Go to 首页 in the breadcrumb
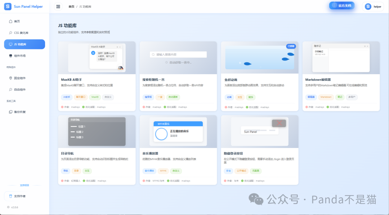The height and width of the screenshot is (215, 389). [72, 6]
